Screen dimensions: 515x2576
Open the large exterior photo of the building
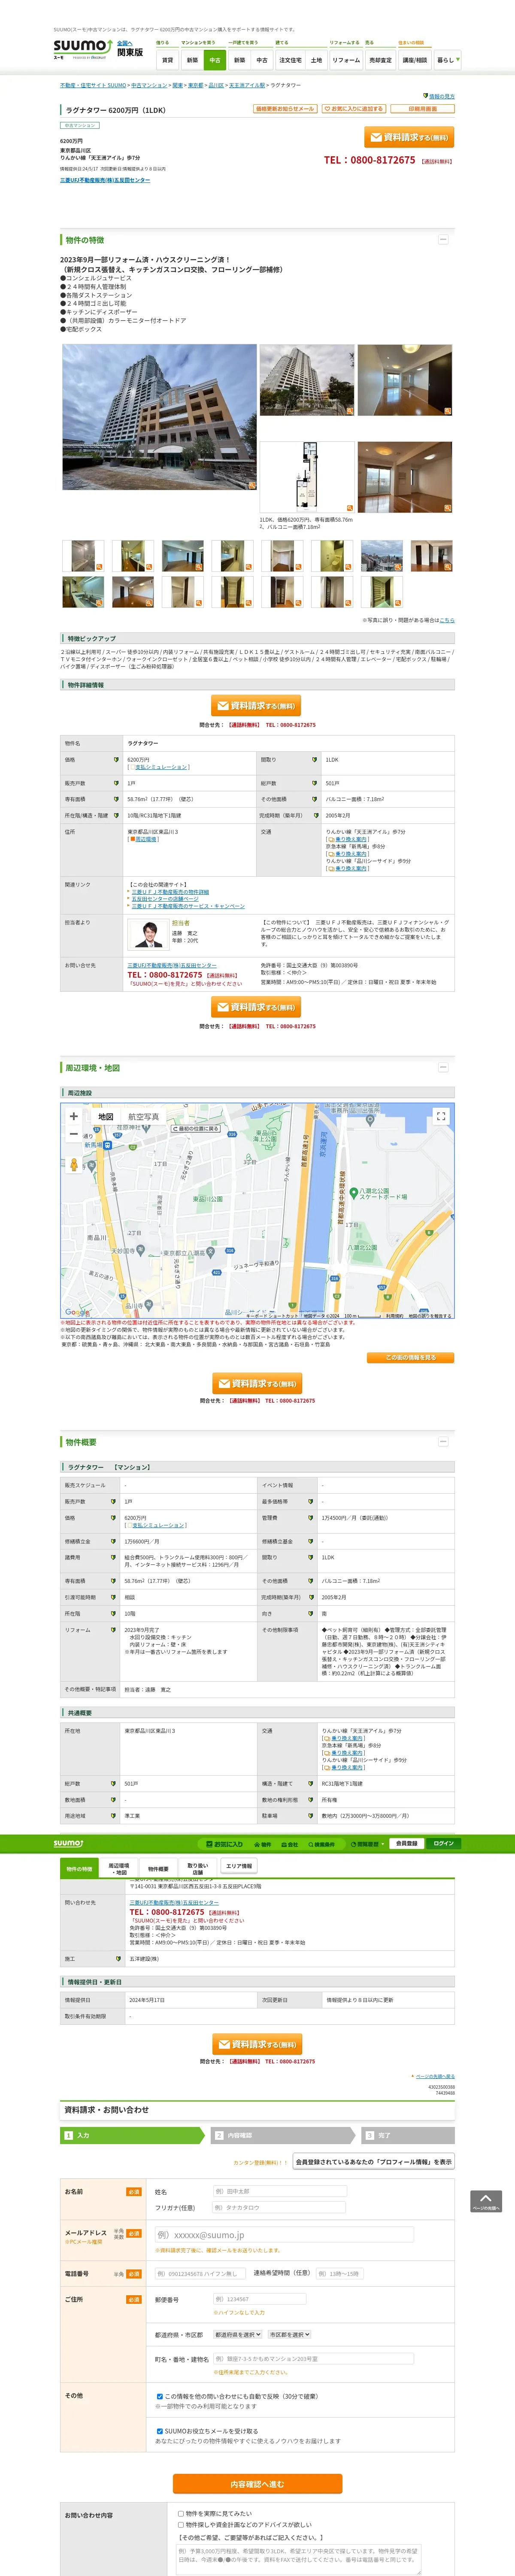[159, 417]
